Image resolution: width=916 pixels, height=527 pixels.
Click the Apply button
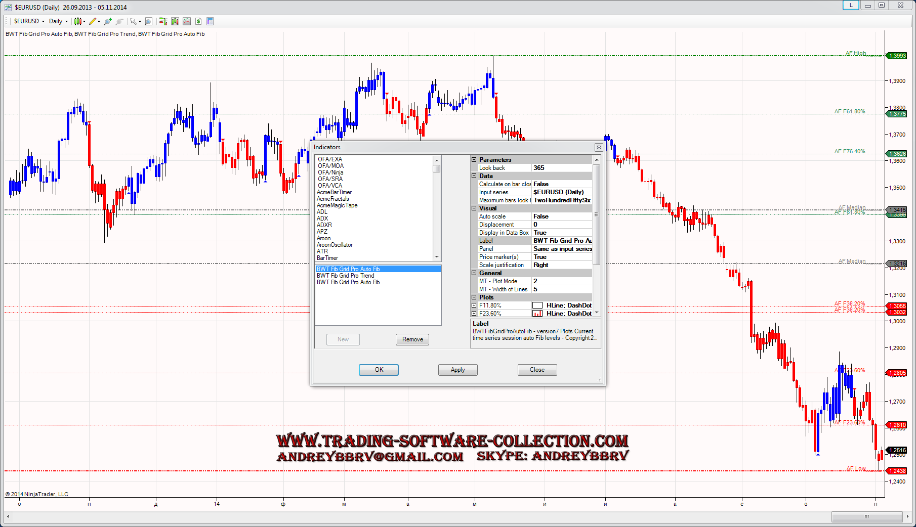457,370
